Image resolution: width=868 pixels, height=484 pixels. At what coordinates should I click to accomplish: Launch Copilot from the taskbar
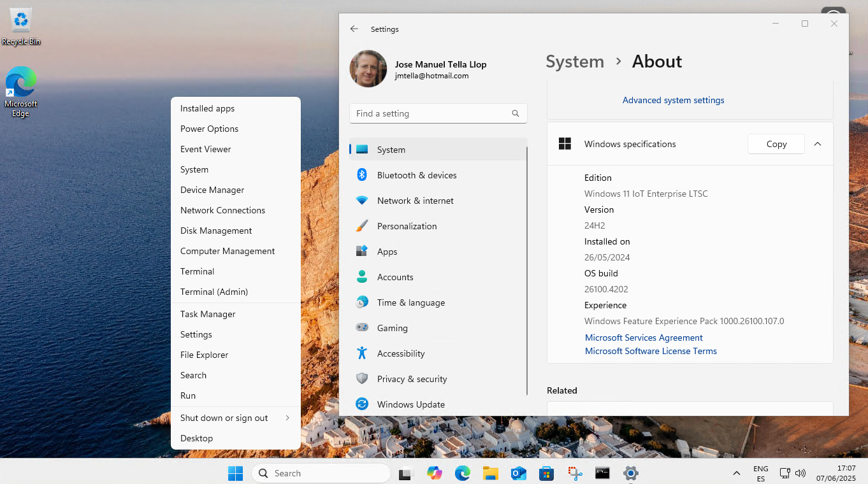[x=435, y=473]
